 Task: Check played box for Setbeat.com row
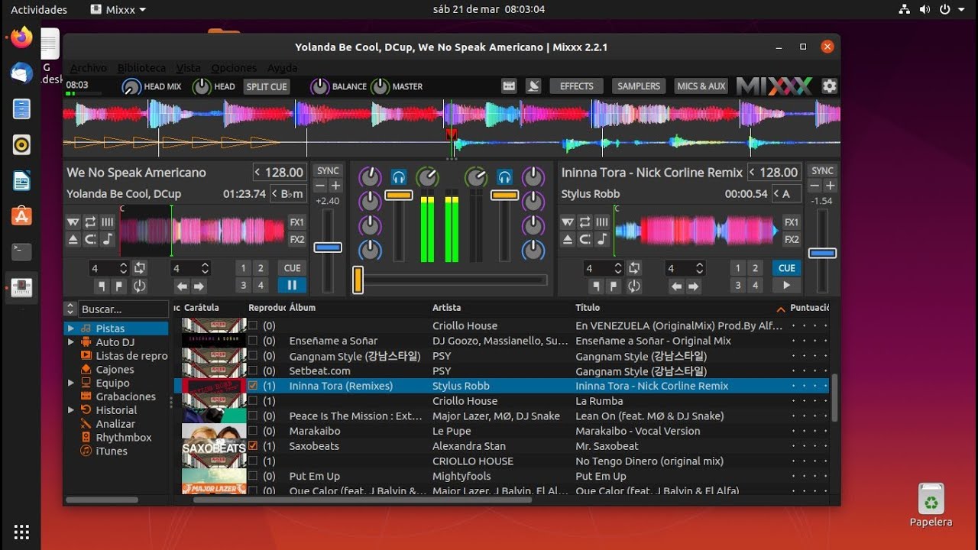pyautogui.click(x=253, y=370)
